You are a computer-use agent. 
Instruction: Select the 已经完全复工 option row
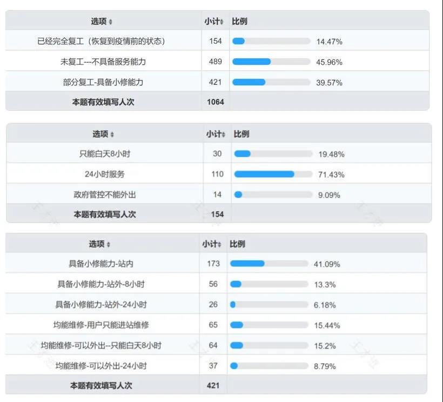point(101,41)
